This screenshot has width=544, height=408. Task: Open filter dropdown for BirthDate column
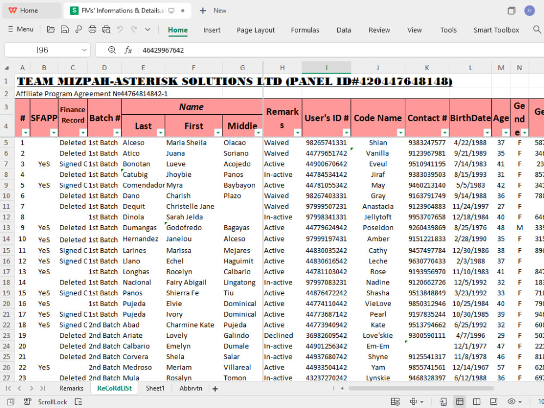pyautogui.click(x=487, y=133)
